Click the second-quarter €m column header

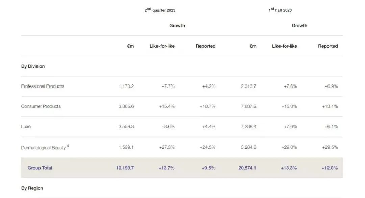point(130,46)
